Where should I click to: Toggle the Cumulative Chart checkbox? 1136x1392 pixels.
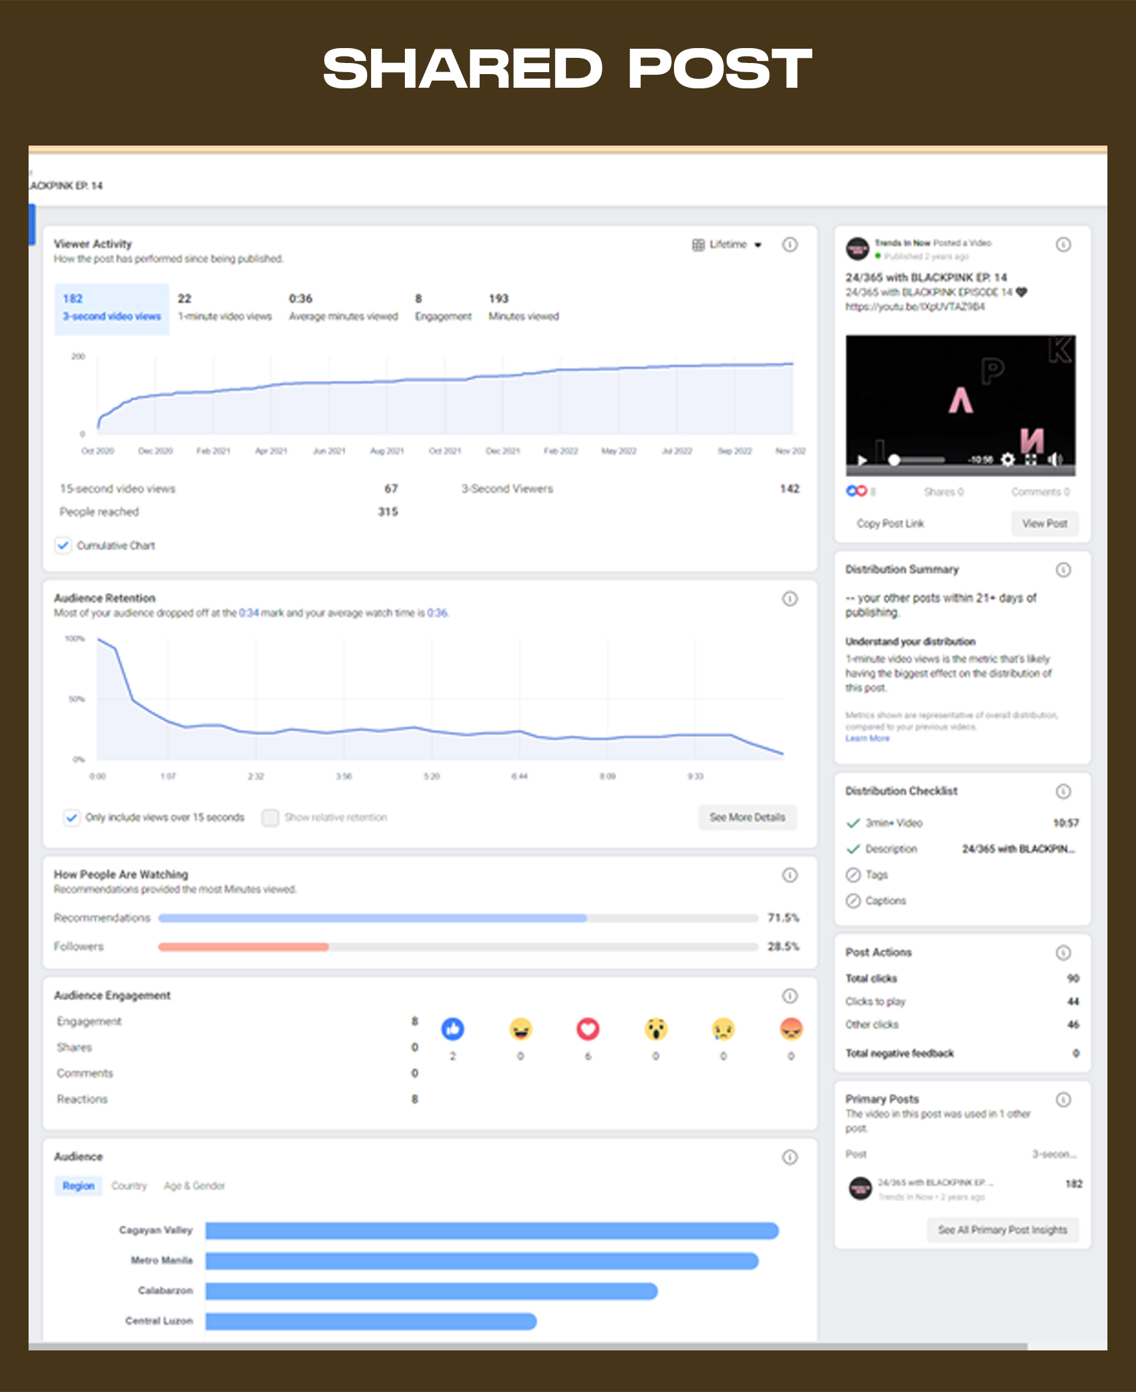click(x=63, y=545)
